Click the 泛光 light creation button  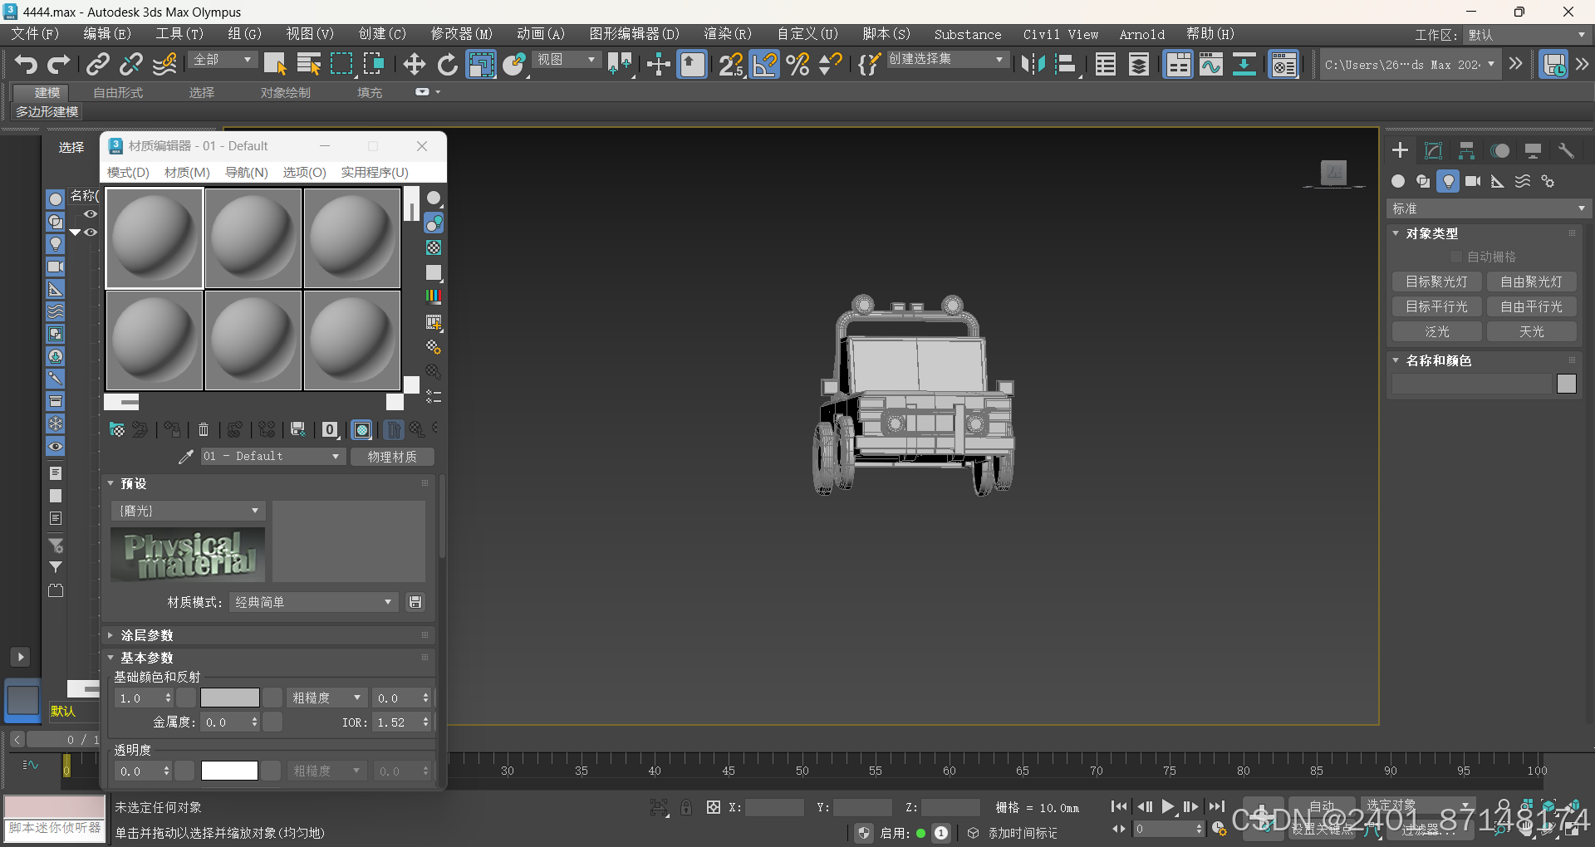(x=1435, y=331)
